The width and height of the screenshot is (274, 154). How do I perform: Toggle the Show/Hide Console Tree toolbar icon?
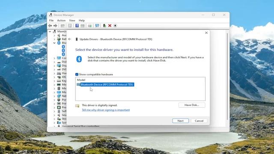pos(63,26)
